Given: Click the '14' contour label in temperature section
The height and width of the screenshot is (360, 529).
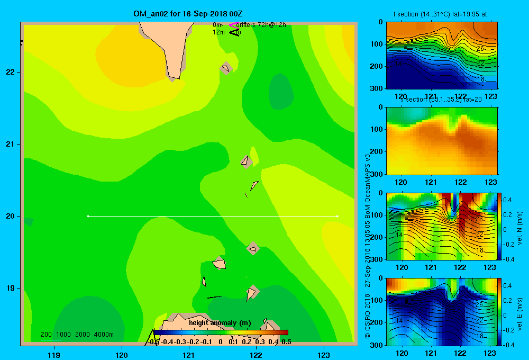Looking at the screenshot, I should (398, 64).
